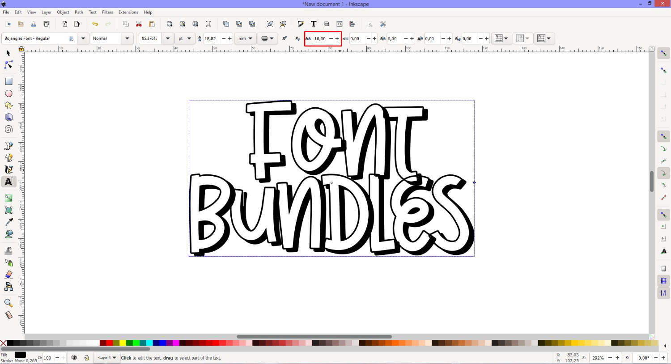Pick the black fill color indicator

pos(20,355)
